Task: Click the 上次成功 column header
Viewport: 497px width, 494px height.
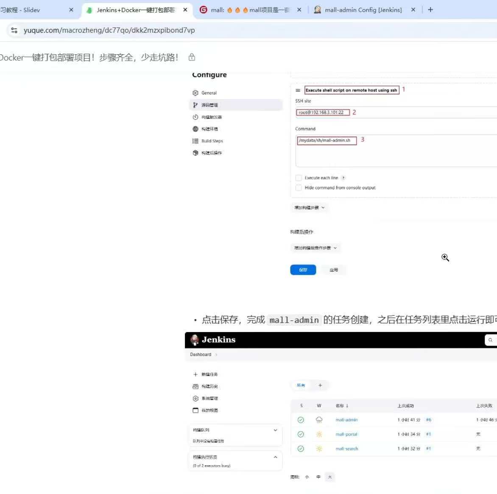Action: (x=405, y=406)
